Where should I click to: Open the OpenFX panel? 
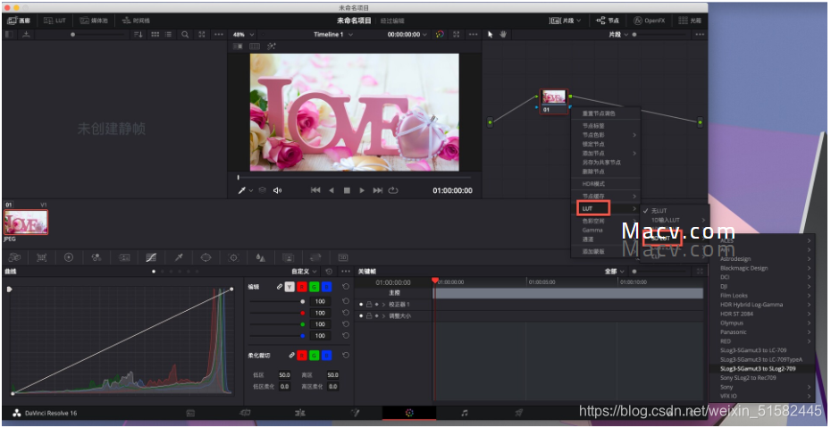pos(650,21)
